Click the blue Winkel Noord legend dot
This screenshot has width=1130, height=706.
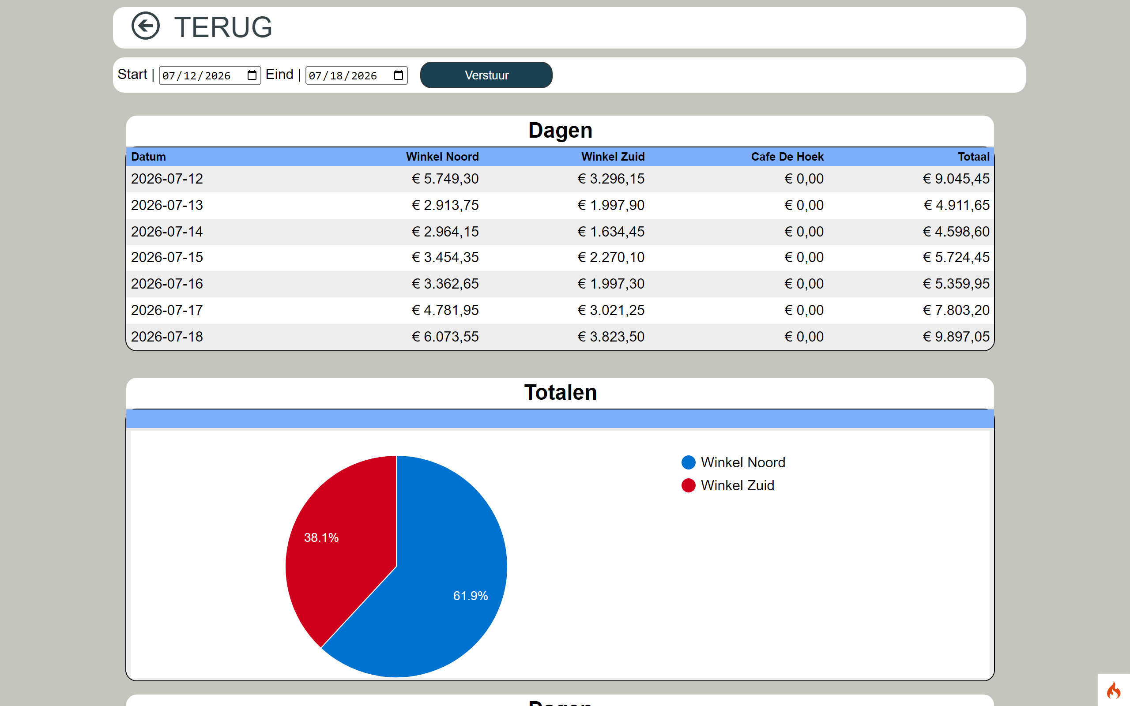[688, 462]
